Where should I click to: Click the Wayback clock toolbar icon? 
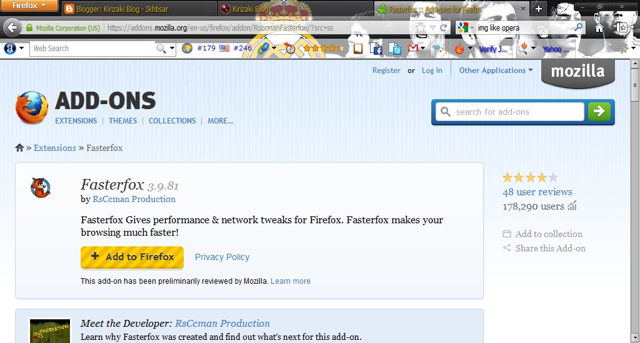[x=289, y=49]
